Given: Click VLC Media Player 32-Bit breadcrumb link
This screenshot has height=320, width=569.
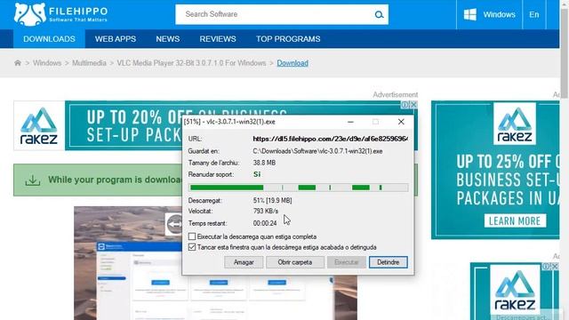Looking at the screenshot, I should [x=192, y=63].
